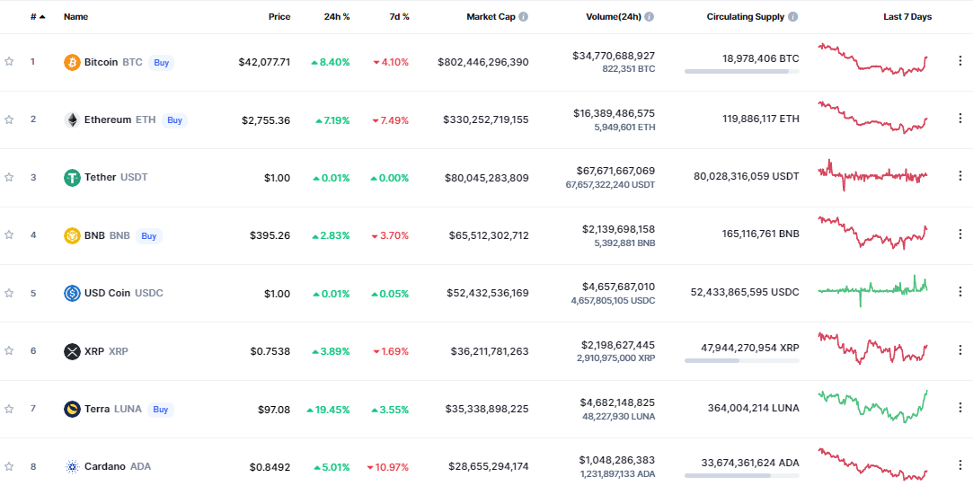The image size is (973, 486).
Task: Click the Buy button next to BNB
Action: point(149,236)
